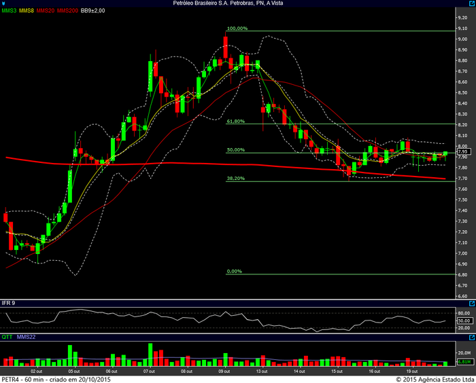Select the 0.00% Fibonacci level label
476x383 pixels.
234,271
